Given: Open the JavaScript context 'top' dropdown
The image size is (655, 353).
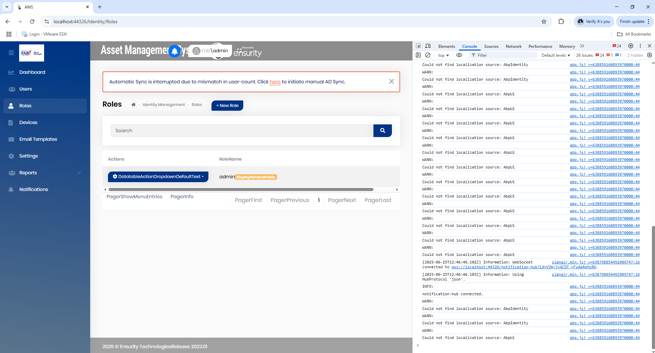Looking at the screenshot, I should point(444,55).
